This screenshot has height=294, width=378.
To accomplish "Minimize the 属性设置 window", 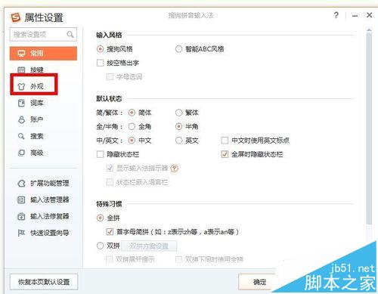I will [x=355, y=16].
